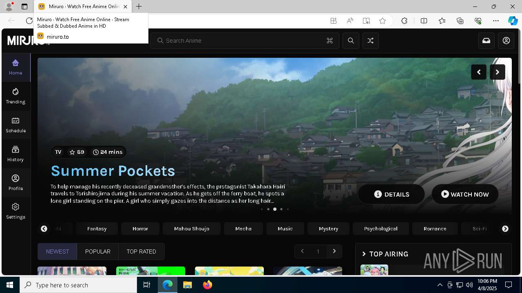This screenshot has height=293, width=522.
Task: Add page to favorites star icon
Action: (383, 21)
